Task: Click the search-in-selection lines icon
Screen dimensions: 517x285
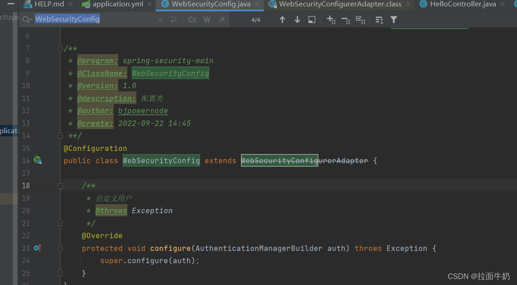Action: coord(379,20)
